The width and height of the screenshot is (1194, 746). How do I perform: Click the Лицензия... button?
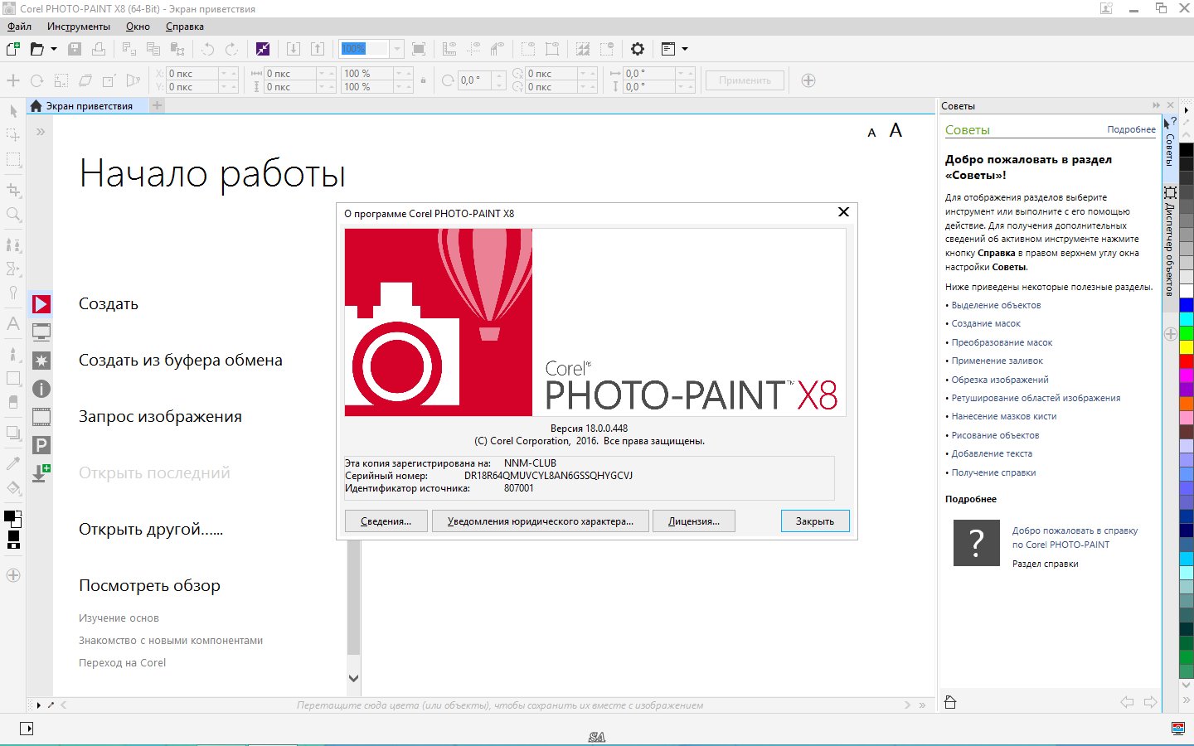(694, 521)
